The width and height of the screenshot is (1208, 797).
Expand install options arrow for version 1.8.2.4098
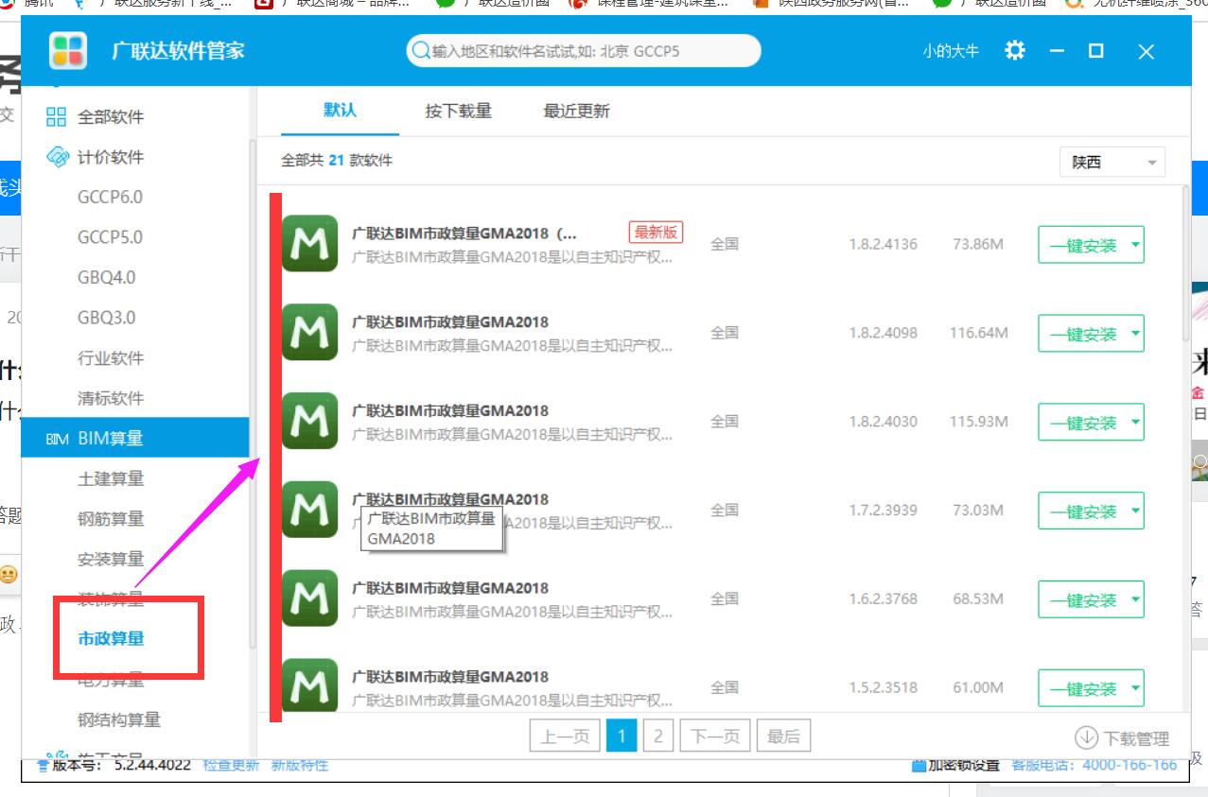coord(1135,335)
